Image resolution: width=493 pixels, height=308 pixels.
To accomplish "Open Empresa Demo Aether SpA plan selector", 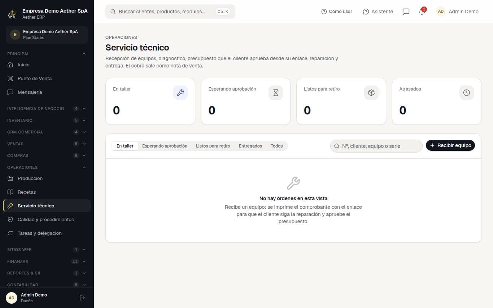I will (x=47, y=35).
